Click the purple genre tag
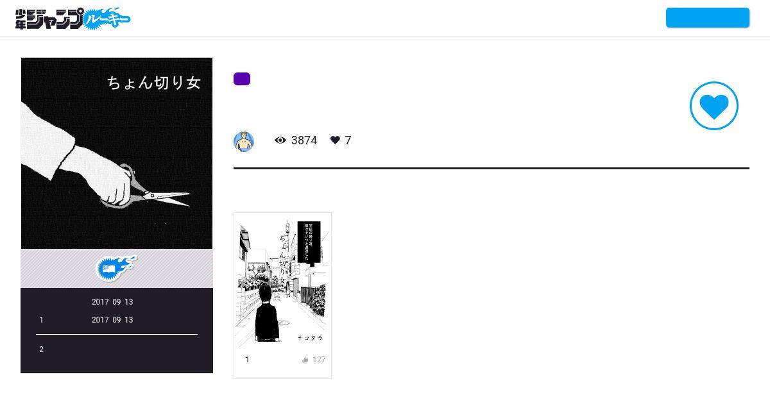770x404 pixels. 242,79
